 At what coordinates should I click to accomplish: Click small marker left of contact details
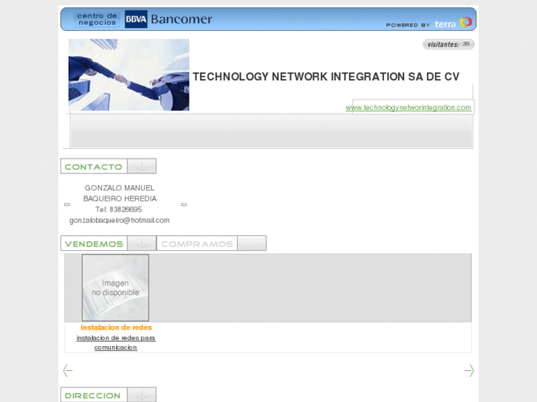pyautogui.click(x=67, y=204)
